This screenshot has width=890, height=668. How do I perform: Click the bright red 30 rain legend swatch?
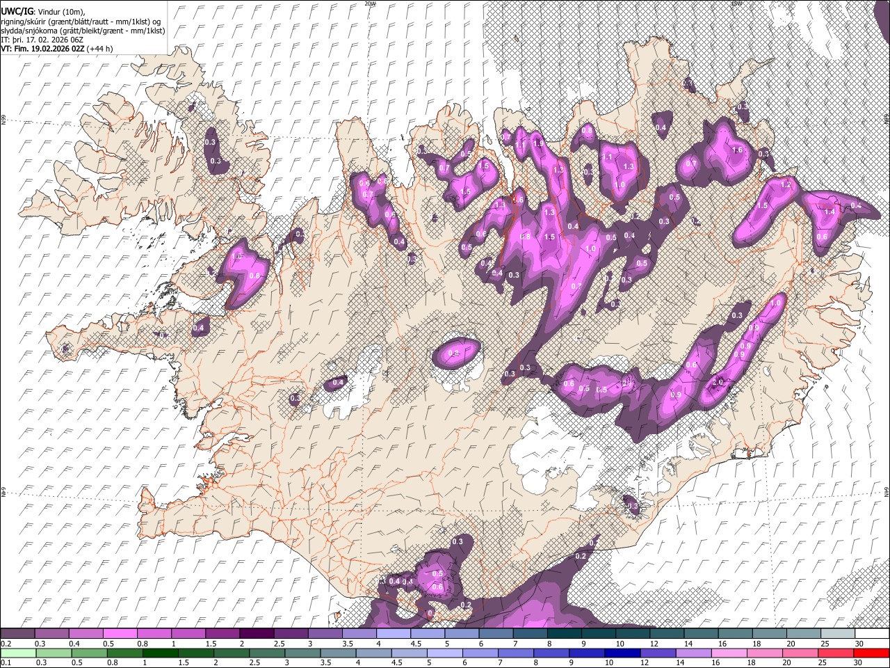(x=873, y=653)
